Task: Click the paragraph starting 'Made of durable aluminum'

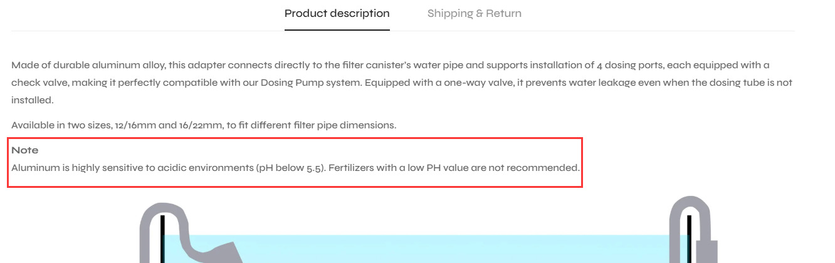Action: pyautogui.click(x=402, y=82)
